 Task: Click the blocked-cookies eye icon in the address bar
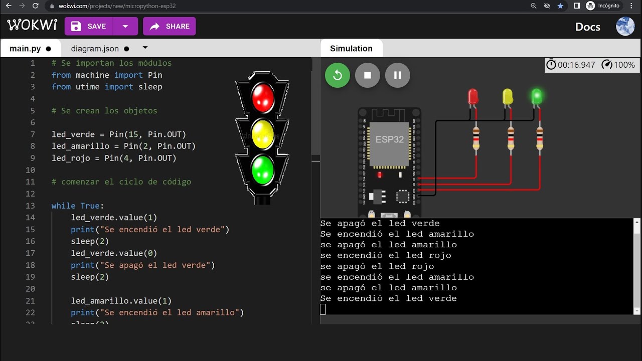point(547,6)
